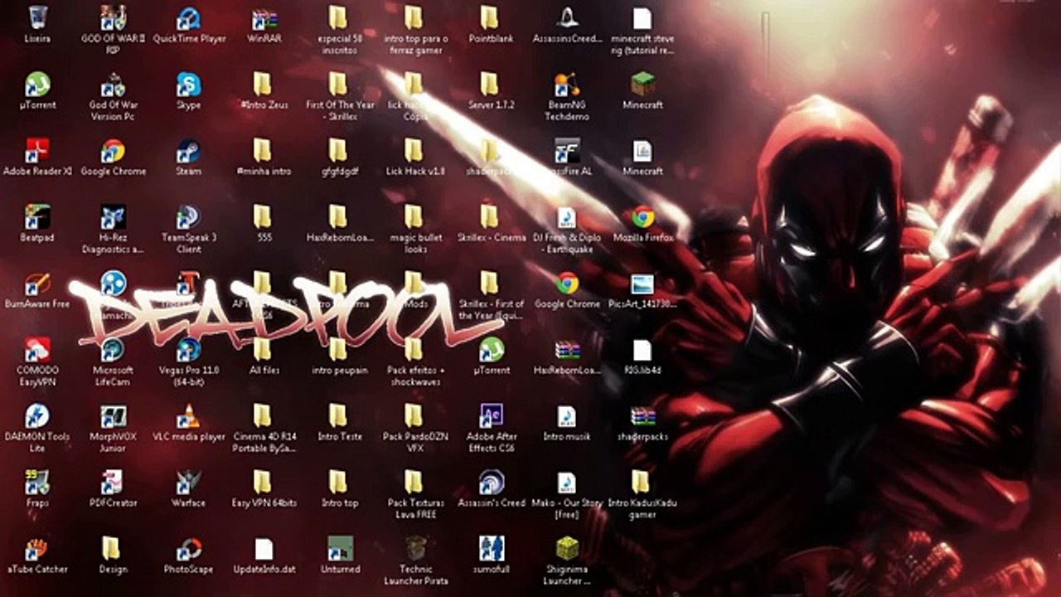Screen dimensions: 1061x597
Task: Click the Steam shortcut icon
Action: (189, 151)
